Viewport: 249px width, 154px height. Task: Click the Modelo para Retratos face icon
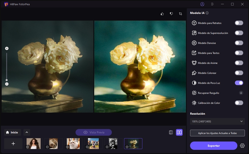coord(194,23)
